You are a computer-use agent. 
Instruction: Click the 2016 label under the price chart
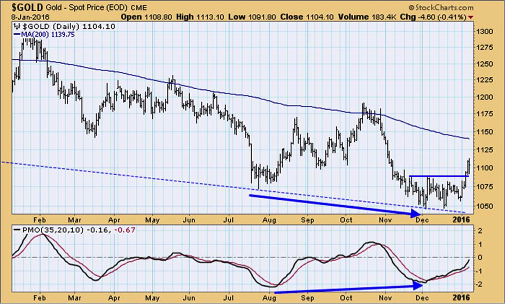click(461, 220)
